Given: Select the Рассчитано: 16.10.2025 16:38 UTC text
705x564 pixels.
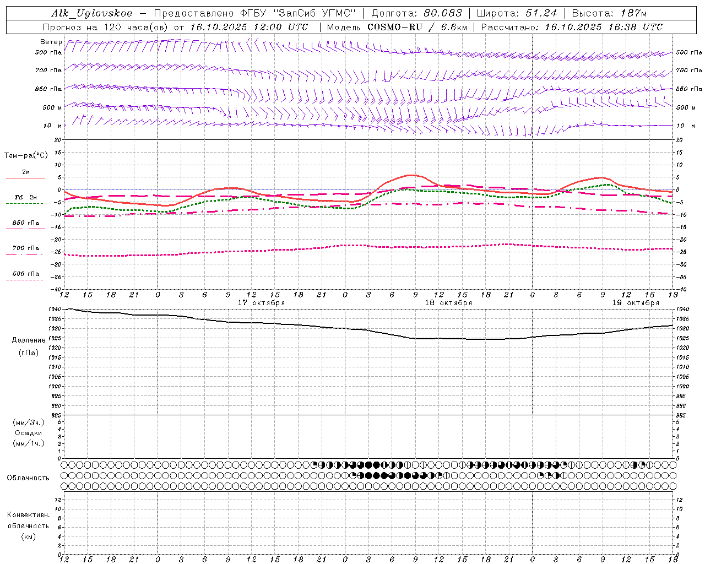Looking at the screenshot, I should (572, 27).
